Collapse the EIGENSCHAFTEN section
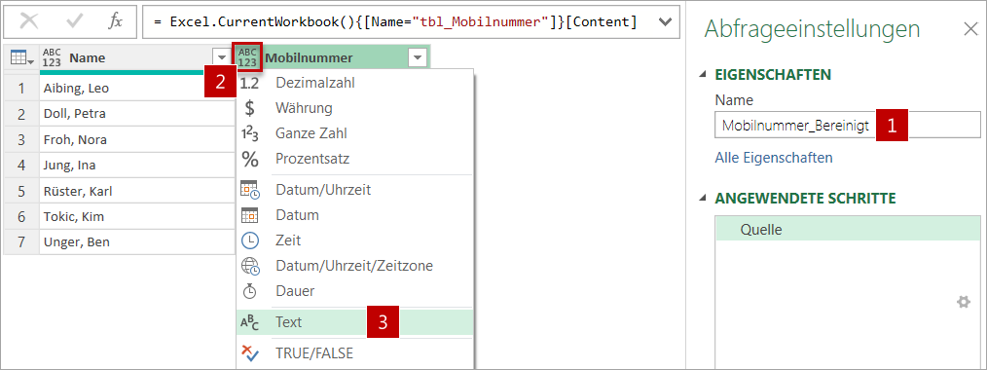 (x=703, y=75)
